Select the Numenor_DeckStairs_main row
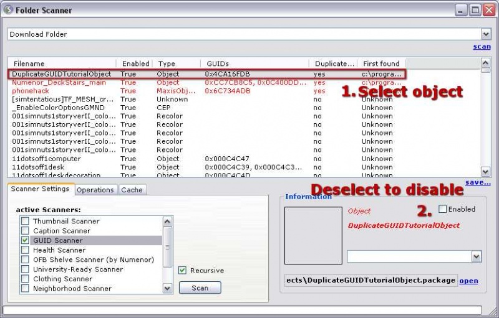The width and height of the screenshot is (499, 318). 207,83
